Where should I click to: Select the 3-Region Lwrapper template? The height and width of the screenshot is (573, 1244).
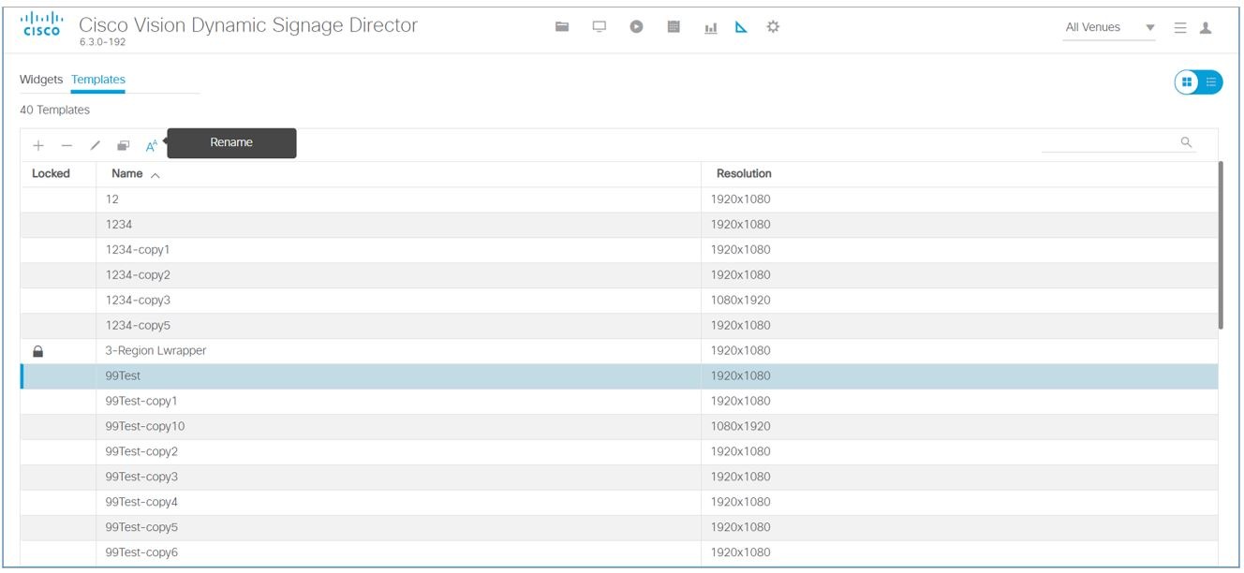point(620,351)
